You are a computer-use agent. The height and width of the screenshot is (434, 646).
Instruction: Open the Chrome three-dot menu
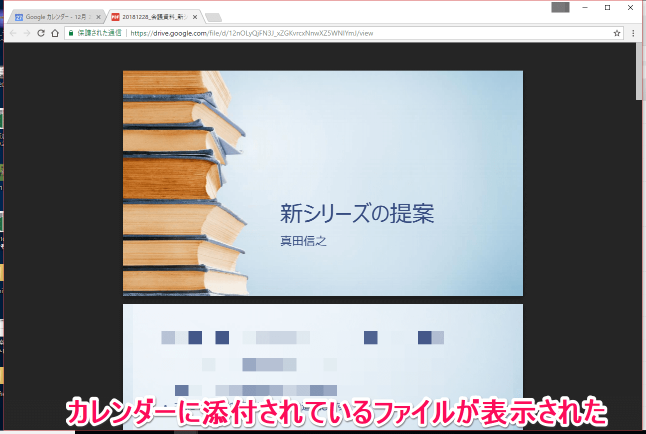point(633,34)
